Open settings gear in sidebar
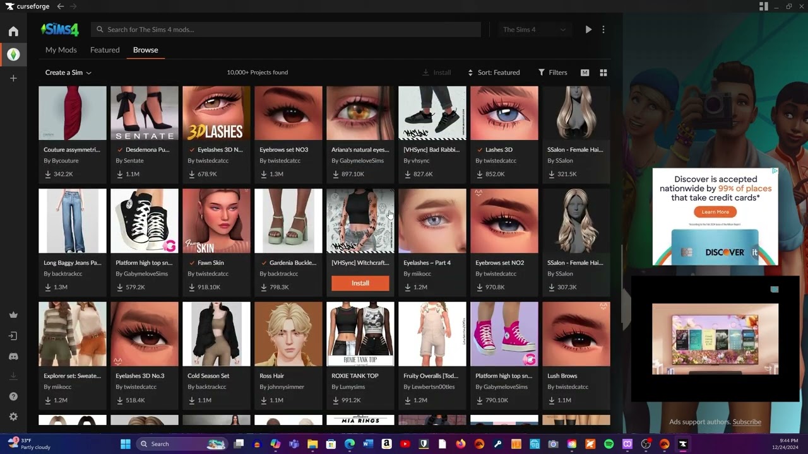This screenshot has height=454, width=808. pos(13,417)
